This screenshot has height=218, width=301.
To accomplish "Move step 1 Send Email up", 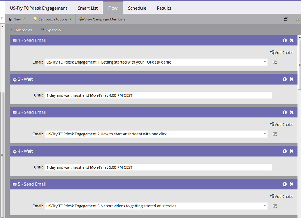I will 284,40.
